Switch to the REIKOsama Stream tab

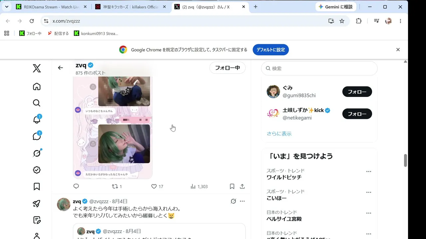[52, 7]
